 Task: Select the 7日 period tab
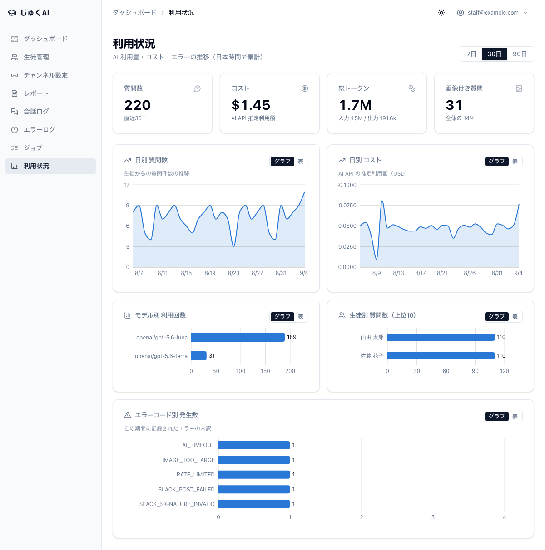[x=471, y=54]
